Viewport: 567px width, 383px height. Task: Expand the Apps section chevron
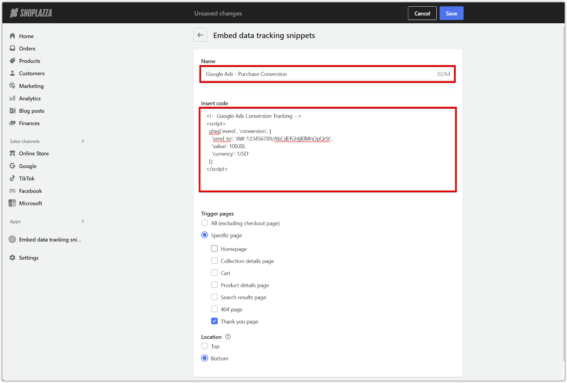click(x=83, y=221)
